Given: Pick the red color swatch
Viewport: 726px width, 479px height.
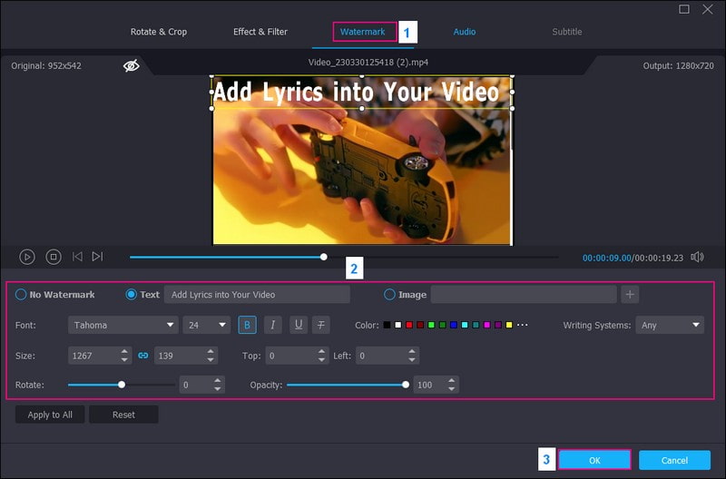Looking at the screenshot, I should 409,325.
